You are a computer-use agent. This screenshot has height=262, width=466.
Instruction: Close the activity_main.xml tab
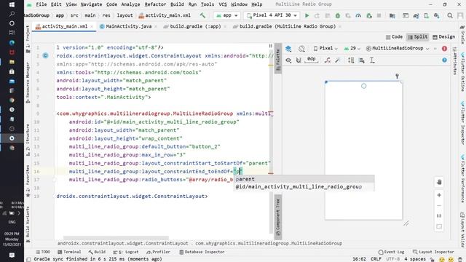coord(92,27)
